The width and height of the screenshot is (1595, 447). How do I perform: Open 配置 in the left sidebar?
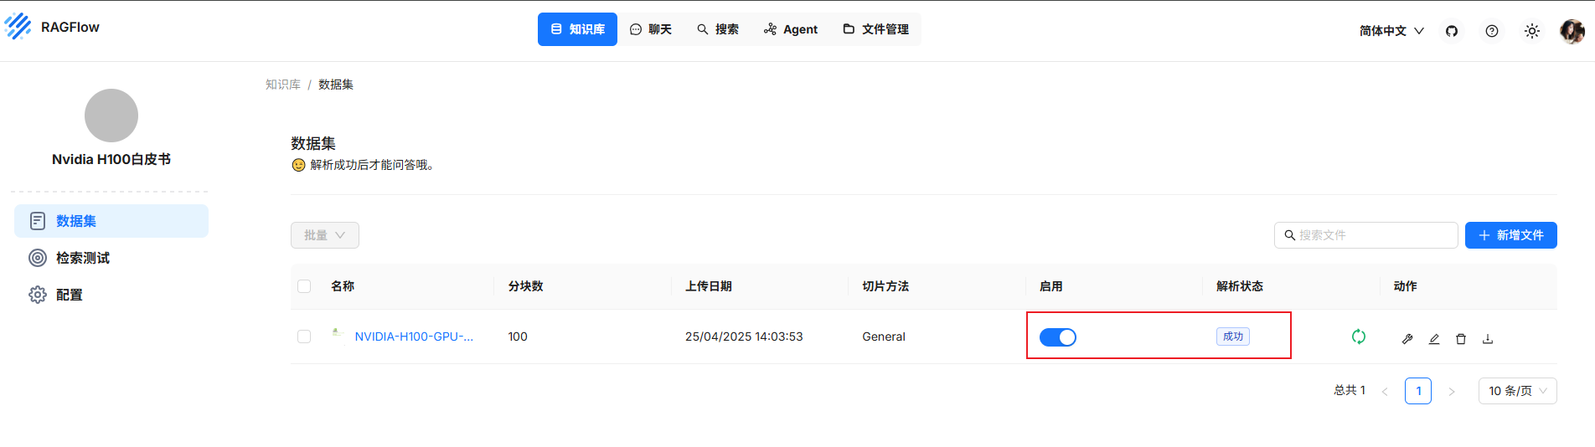pyautogui.click(x=111, y=295)
